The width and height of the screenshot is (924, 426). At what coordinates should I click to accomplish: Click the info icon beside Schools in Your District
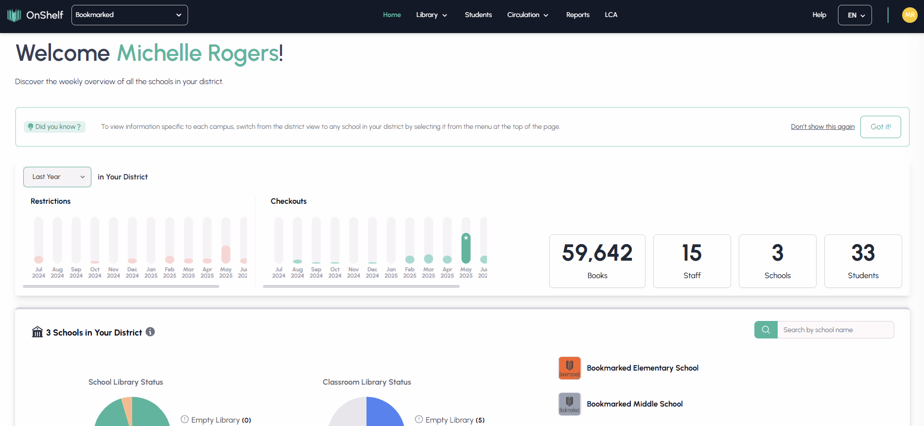(x=150, y=332)
